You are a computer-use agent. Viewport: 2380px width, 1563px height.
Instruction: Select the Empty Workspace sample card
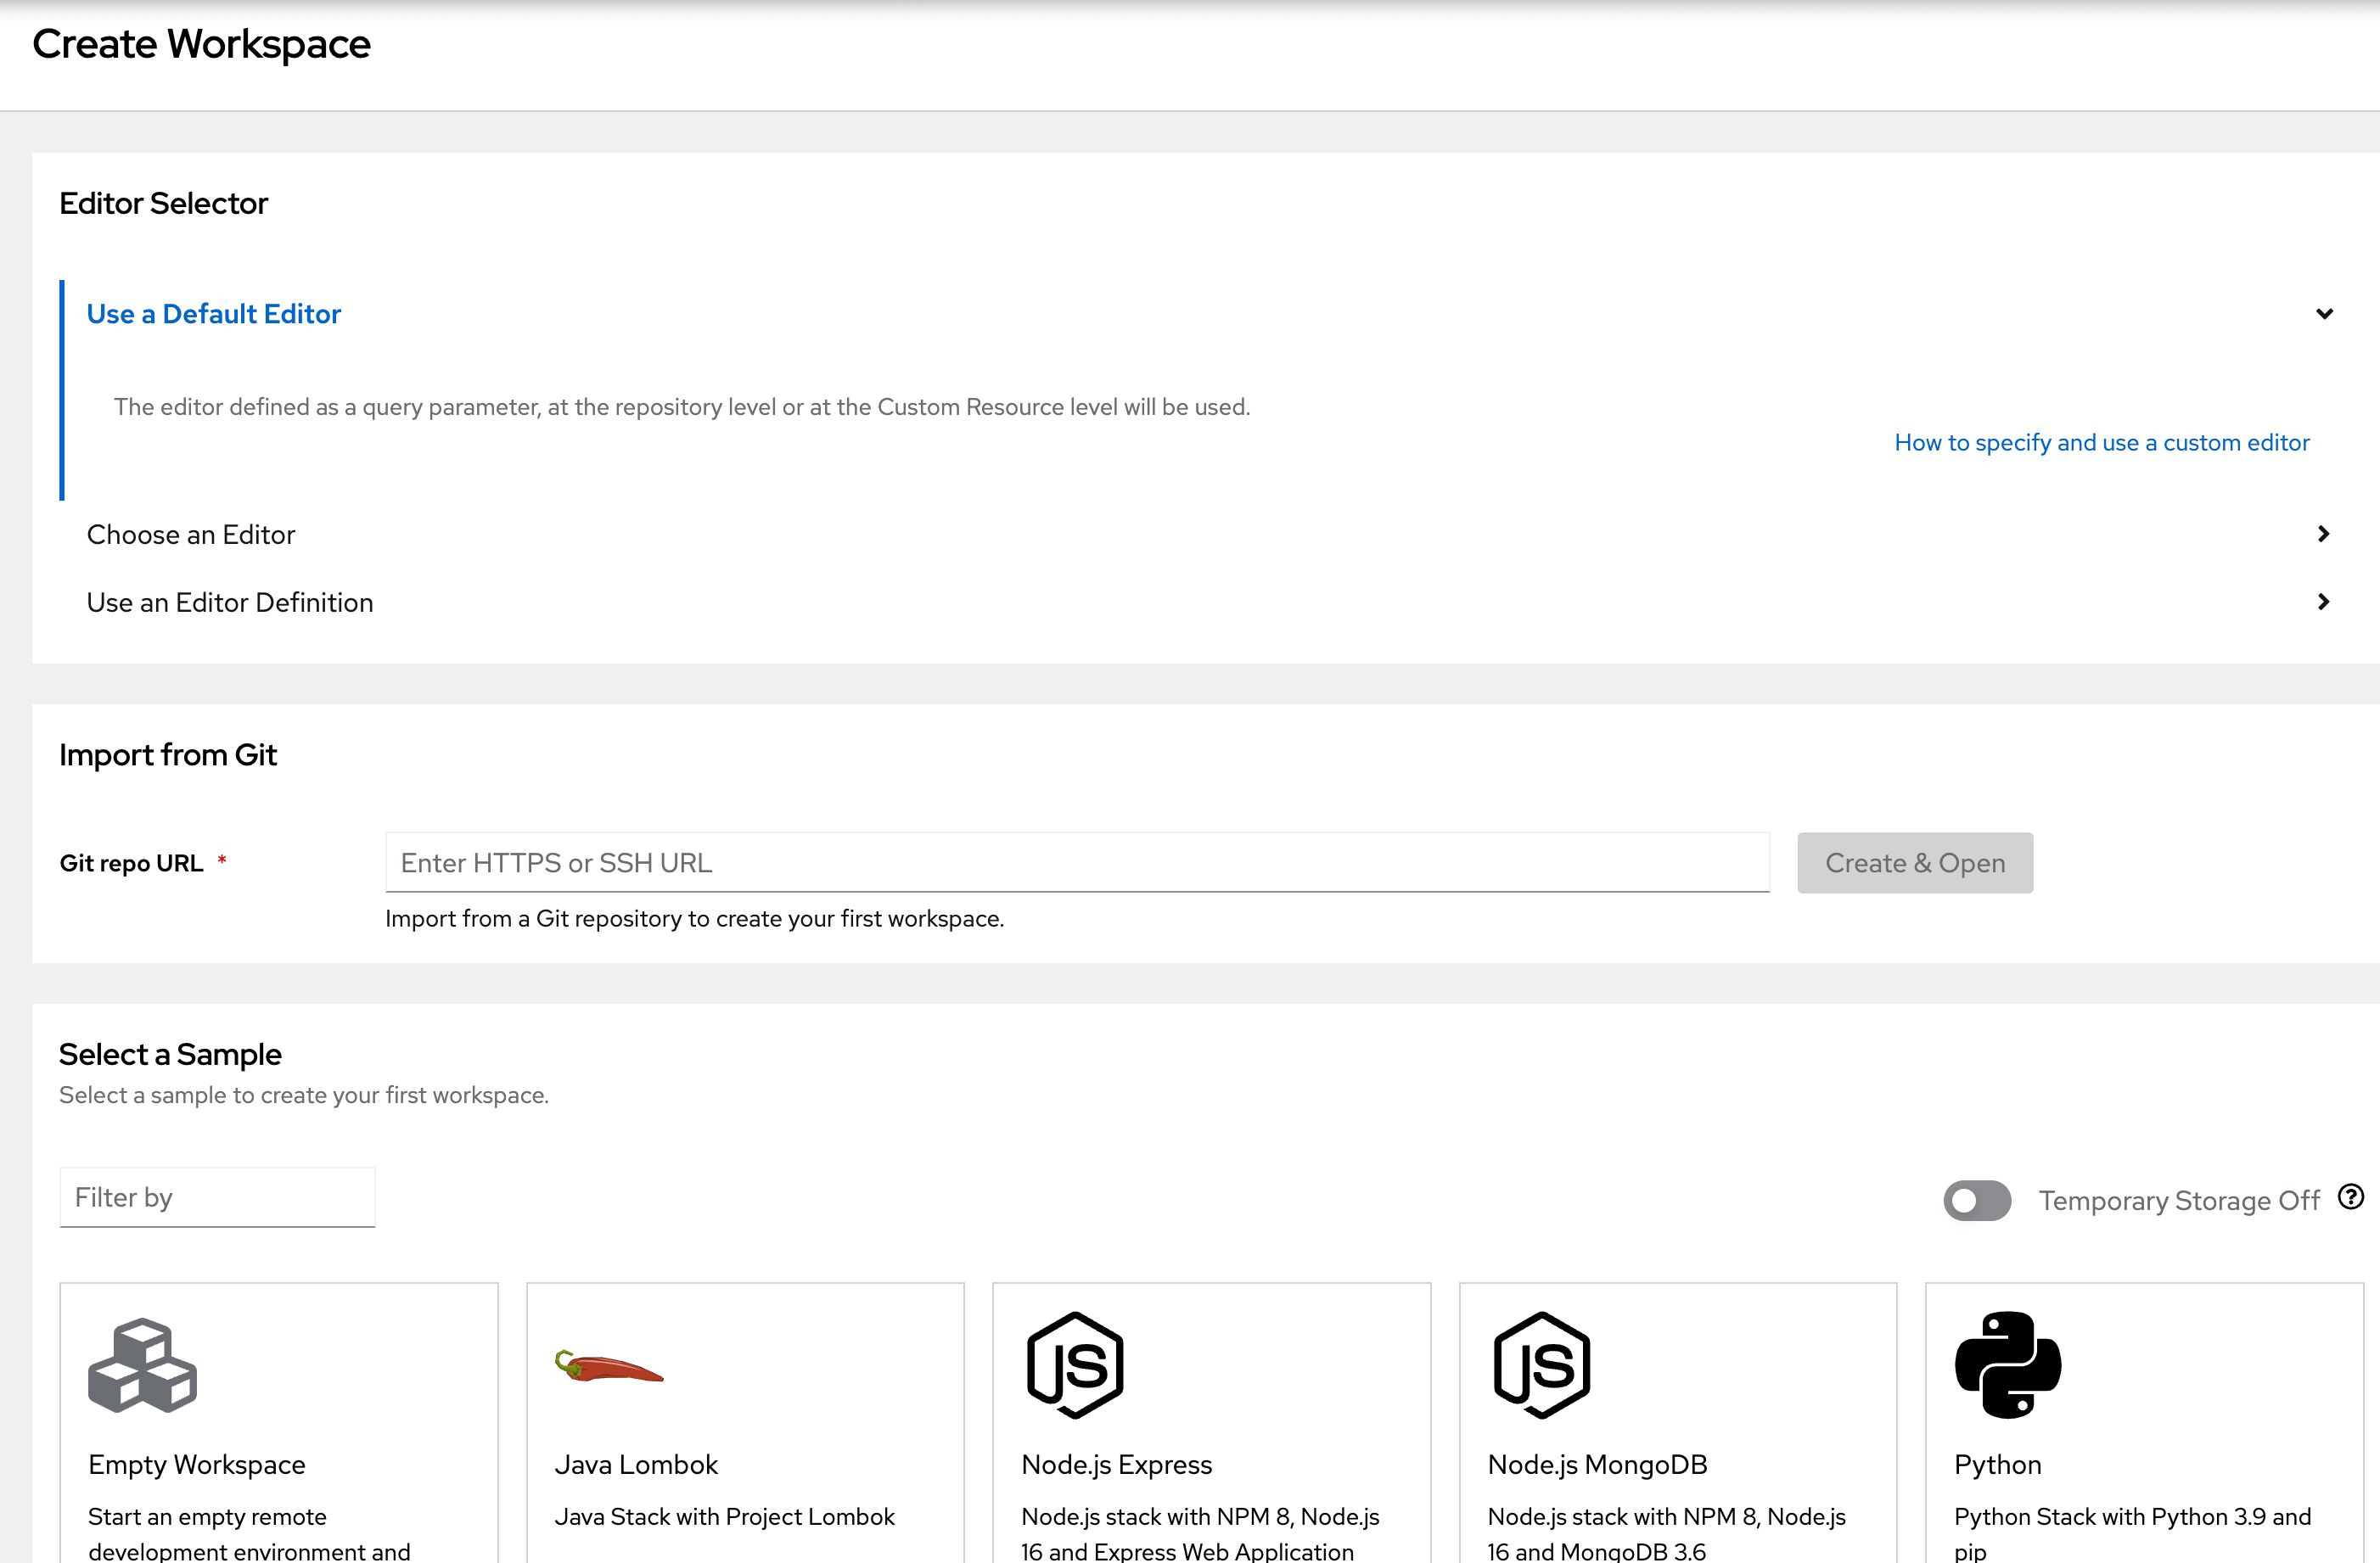[279, 1420]
